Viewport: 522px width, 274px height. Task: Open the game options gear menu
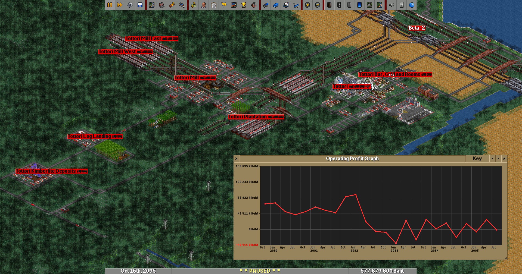pos(130,5)
